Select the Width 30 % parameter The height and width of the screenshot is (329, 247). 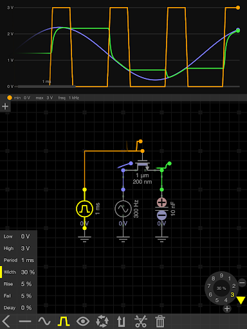[x=19, y=272]
